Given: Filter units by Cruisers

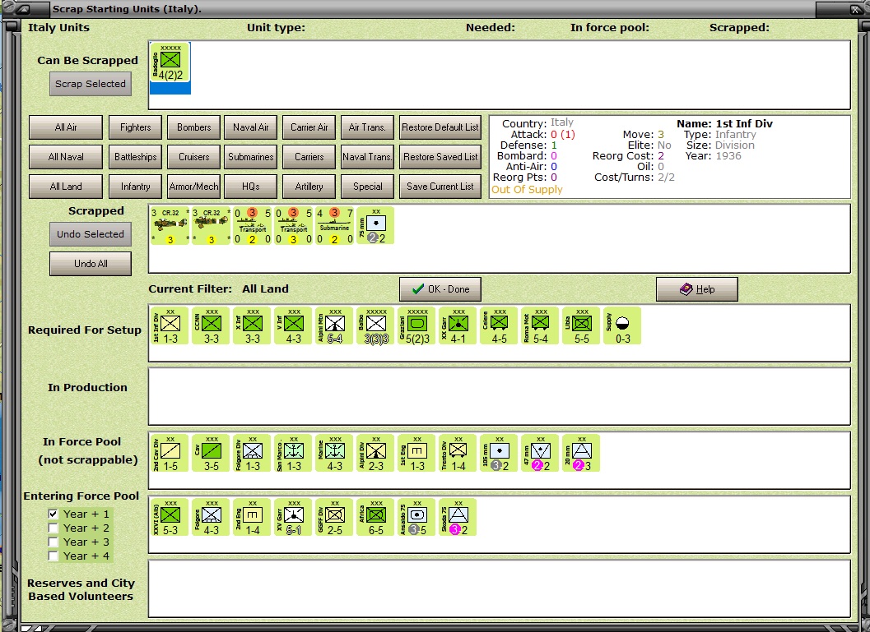Looking at the screenshot, I should pos(194,157).
